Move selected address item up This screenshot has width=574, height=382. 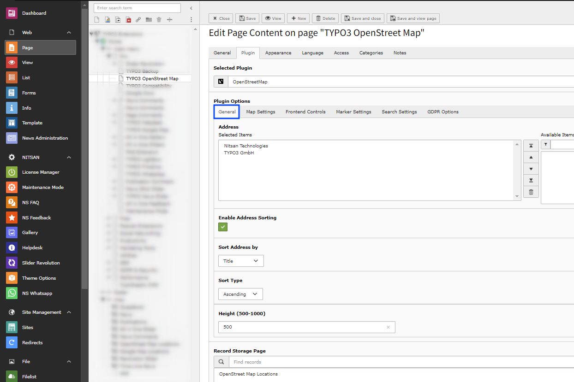pyautogui.click(x=531, y=157)
